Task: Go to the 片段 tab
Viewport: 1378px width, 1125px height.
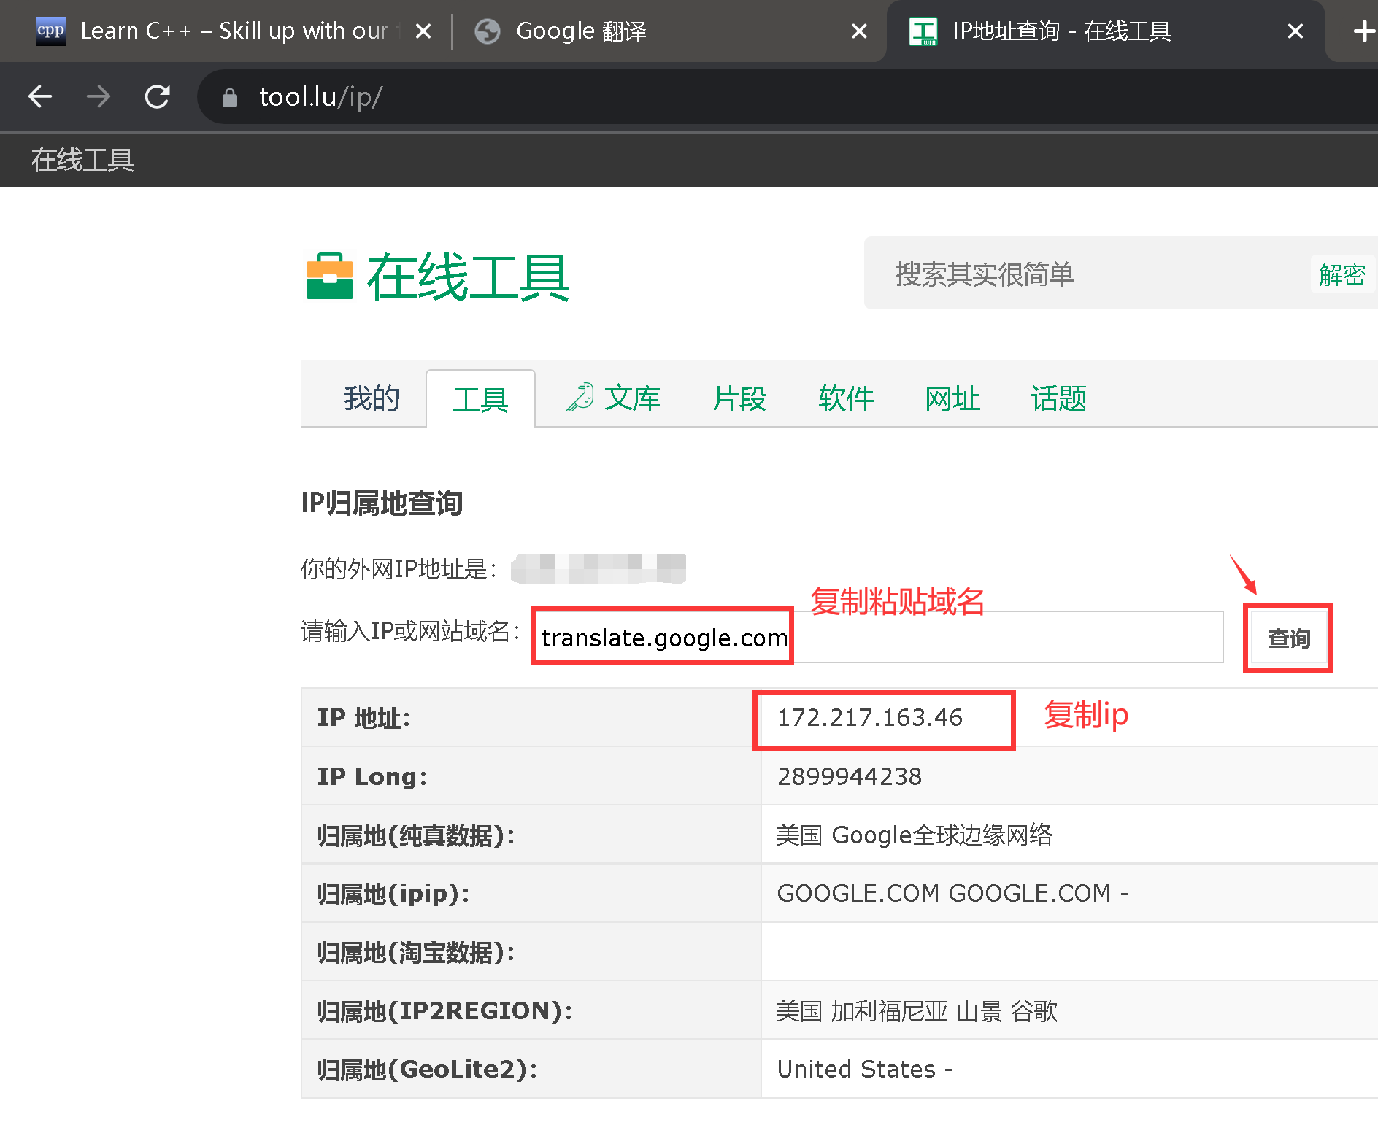Action: (739, 398)
